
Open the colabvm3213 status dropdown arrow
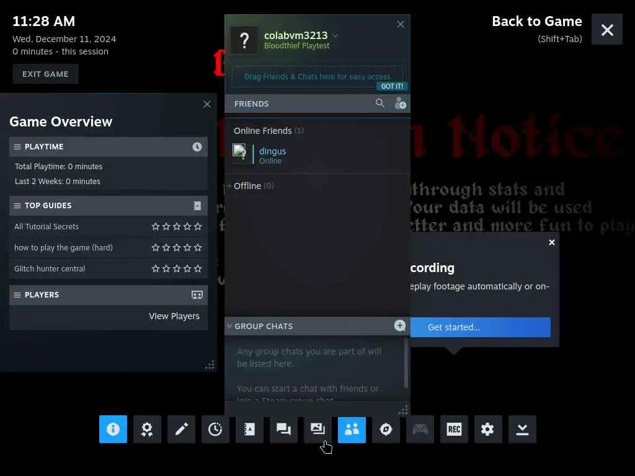click(335, 35)
